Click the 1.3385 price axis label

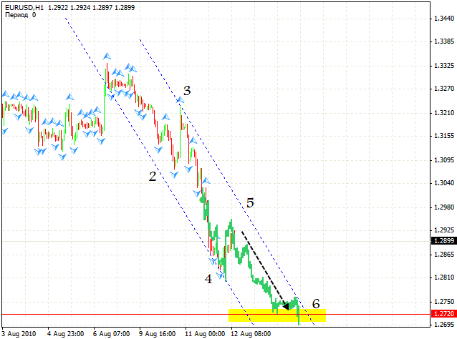pos(444,41)
